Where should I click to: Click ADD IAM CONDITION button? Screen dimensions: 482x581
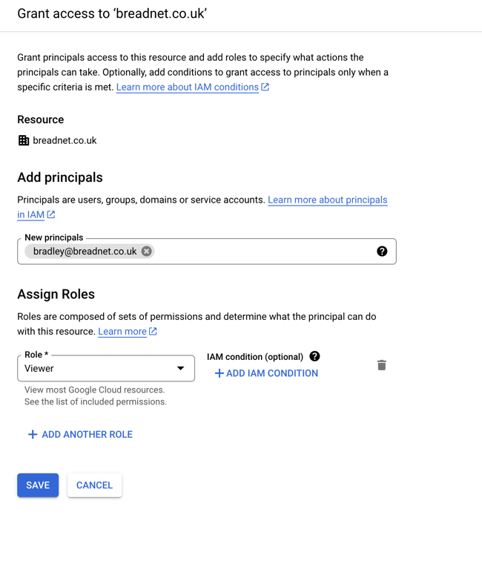[x=271, y=373]
